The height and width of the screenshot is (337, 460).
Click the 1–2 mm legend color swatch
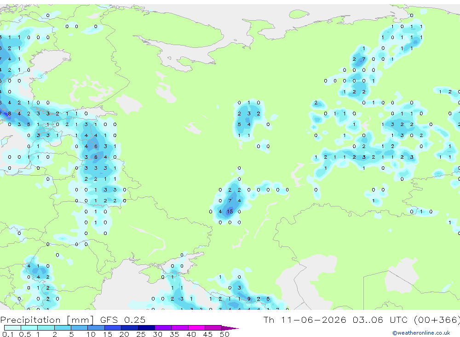tap(46, 328)
